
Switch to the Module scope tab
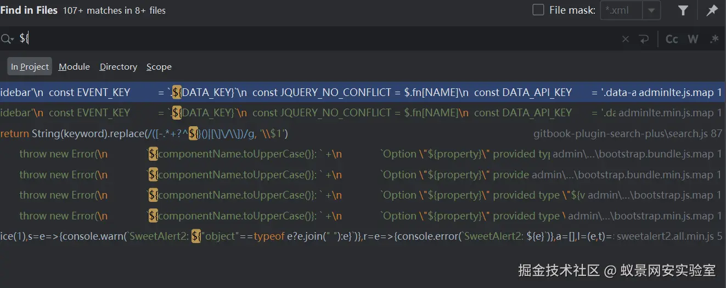click(x=74, y=66)
